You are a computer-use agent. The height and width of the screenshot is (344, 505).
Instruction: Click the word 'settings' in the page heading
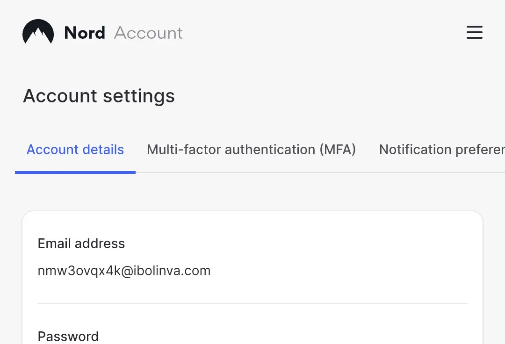[139, 96]
